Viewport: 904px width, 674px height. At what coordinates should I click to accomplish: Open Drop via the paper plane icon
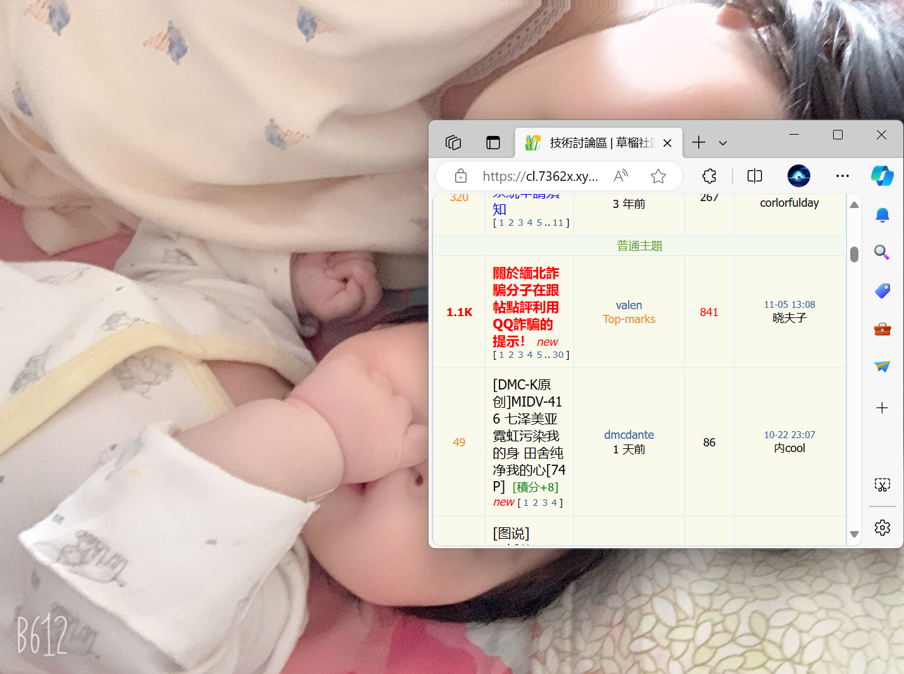tap(882, 367)
